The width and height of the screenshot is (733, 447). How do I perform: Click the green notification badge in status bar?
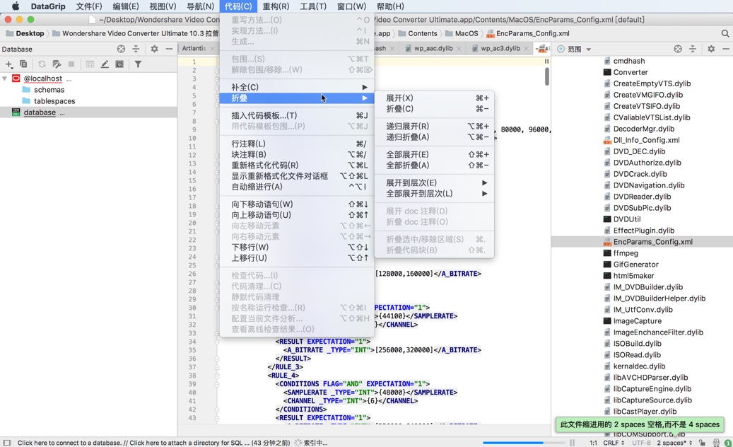[x=728, y=442]
